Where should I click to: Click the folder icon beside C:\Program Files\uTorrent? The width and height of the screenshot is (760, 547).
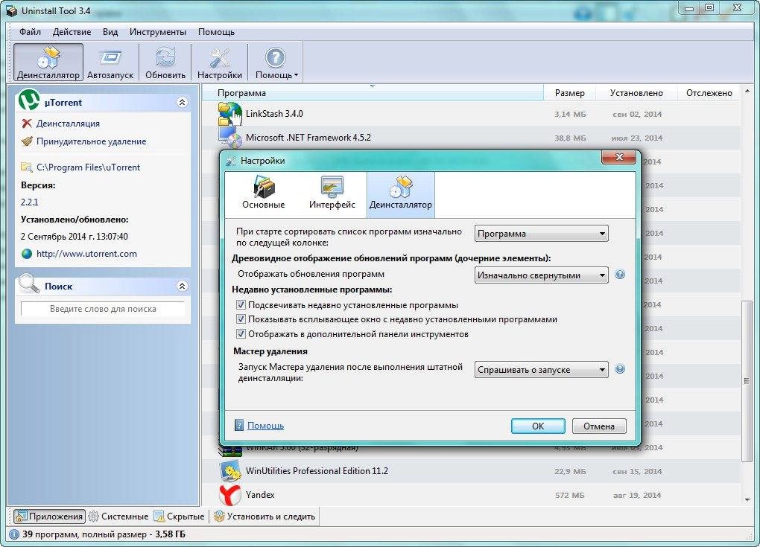[x=27, y=167]
